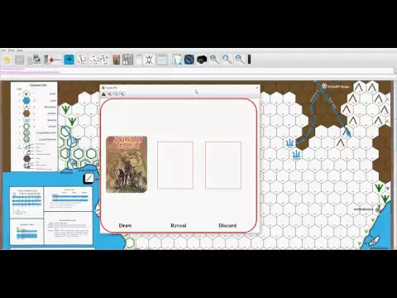Click the small scattered-dots toolbar icon
Viewport: 397px width, 298px height.
point(82,60)
